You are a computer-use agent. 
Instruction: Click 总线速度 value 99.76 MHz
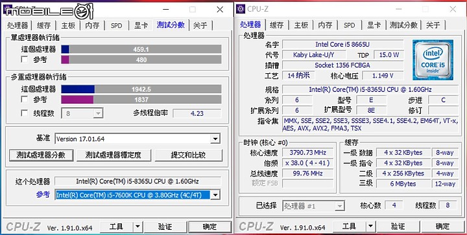307,173
